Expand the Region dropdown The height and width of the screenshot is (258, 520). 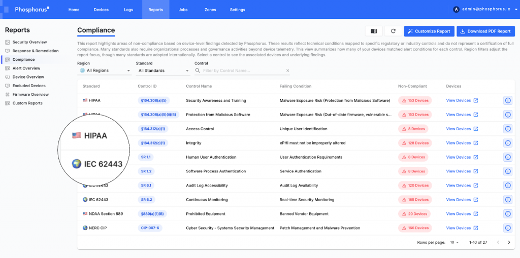point(104,71)
